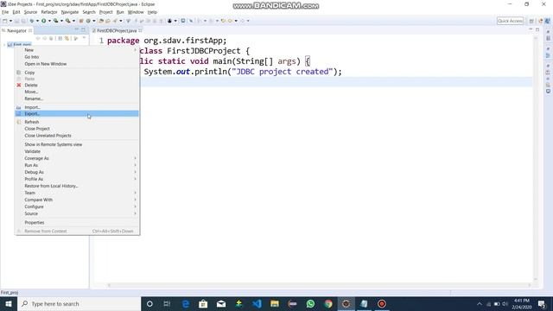Open the Refactor menu

pyautogui.click(x=49, y=12)
